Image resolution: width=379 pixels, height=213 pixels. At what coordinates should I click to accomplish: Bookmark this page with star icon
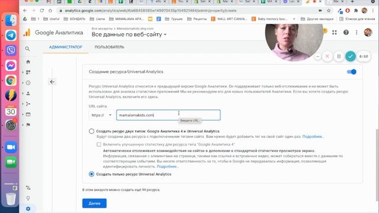[x=329, y=11]
